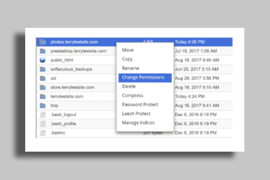
Task: Click the photos.terrytestsite.com folder icon
Action: (42, 42)
